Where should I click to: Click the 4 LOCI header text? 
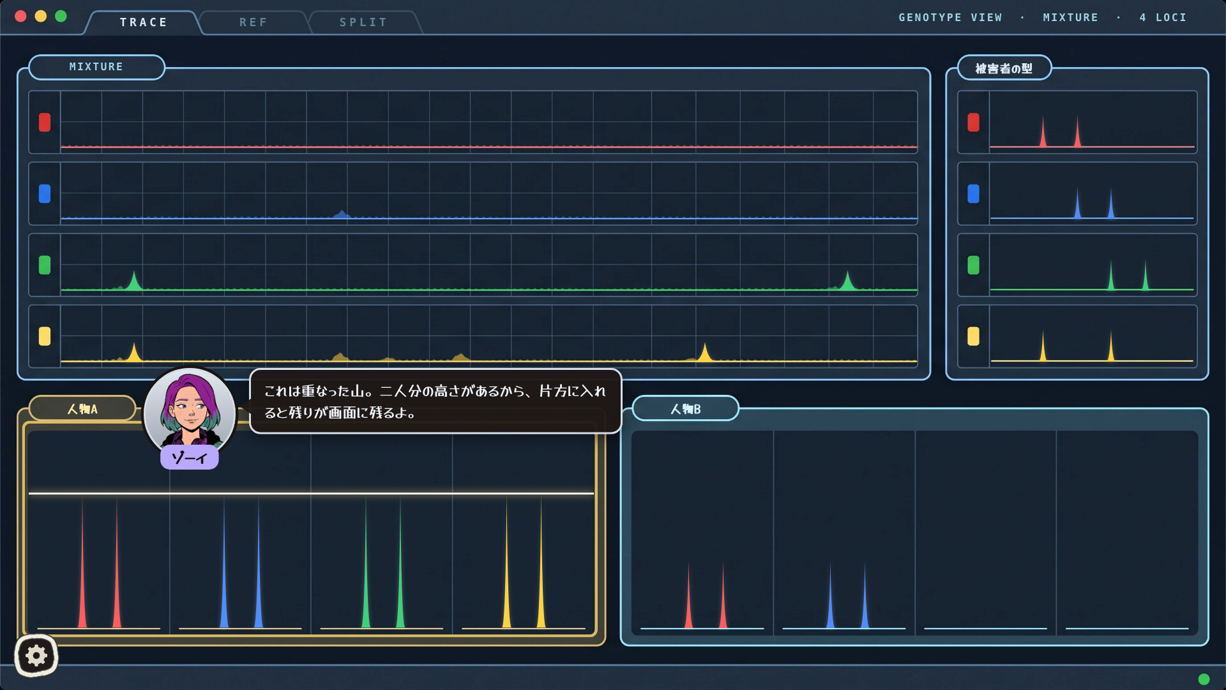click(x=1163, y=18)
